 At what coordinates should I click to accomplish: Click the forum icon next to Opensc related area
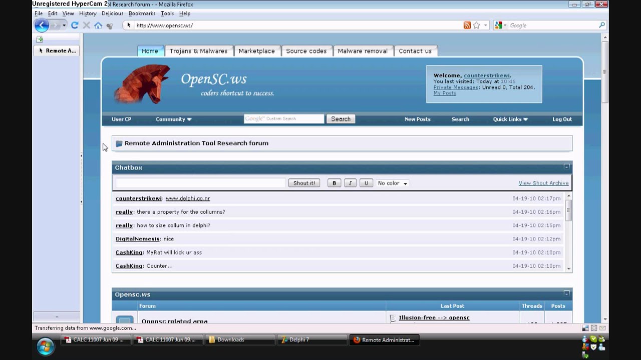pos(125,319)
